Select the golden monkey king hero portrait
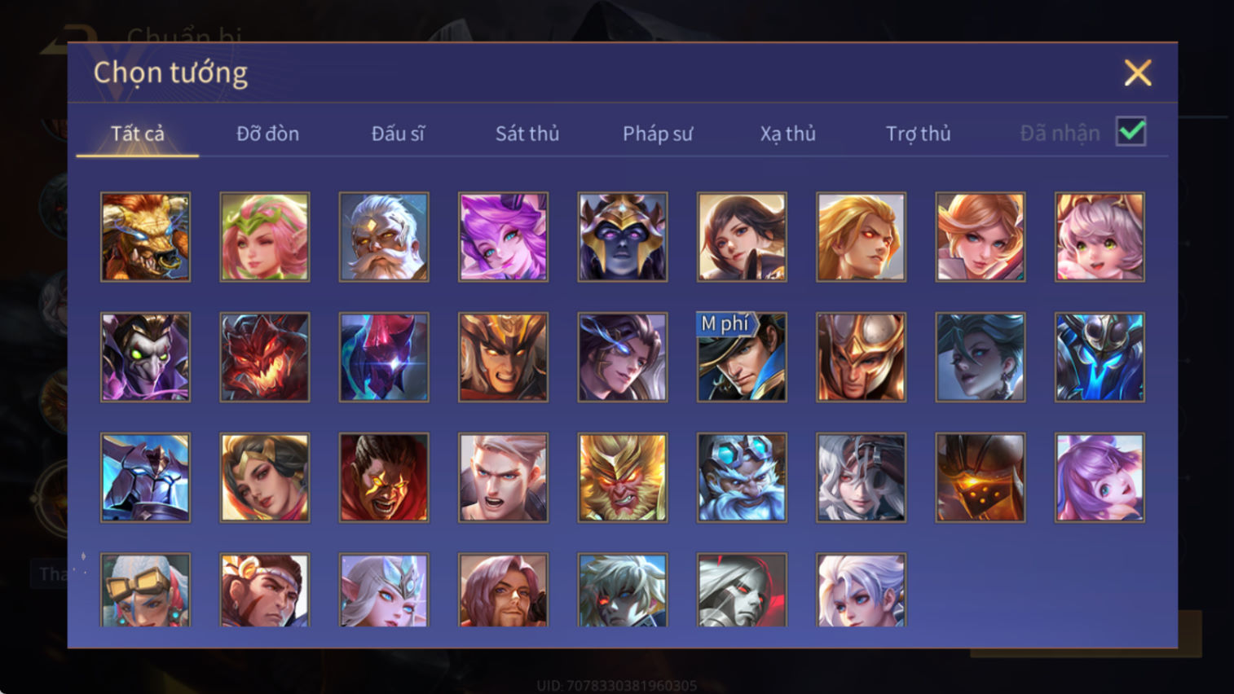 (623, 477)
